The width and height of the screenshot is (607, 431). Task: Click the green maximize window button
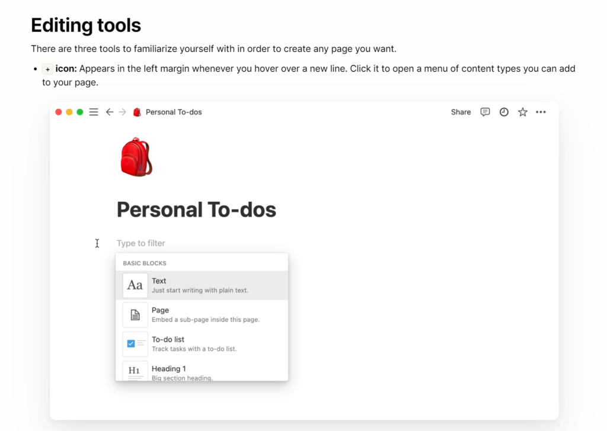tap(80, 112)
